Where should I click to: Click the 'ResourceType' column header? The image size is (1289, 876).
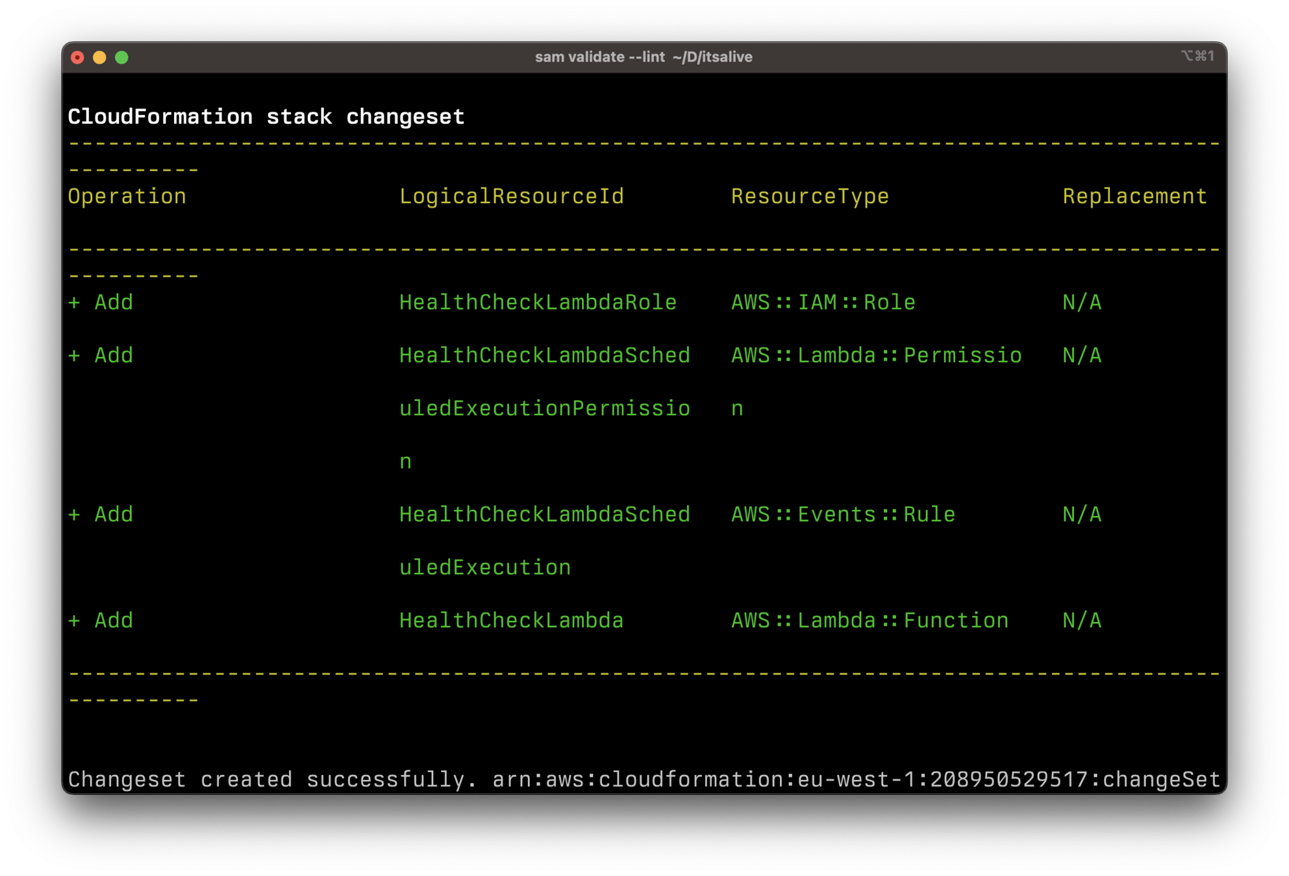tap(810, 196)
